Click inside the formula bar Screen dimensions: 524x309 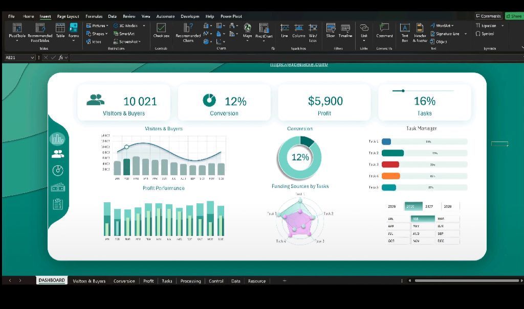tap(256, 58)
